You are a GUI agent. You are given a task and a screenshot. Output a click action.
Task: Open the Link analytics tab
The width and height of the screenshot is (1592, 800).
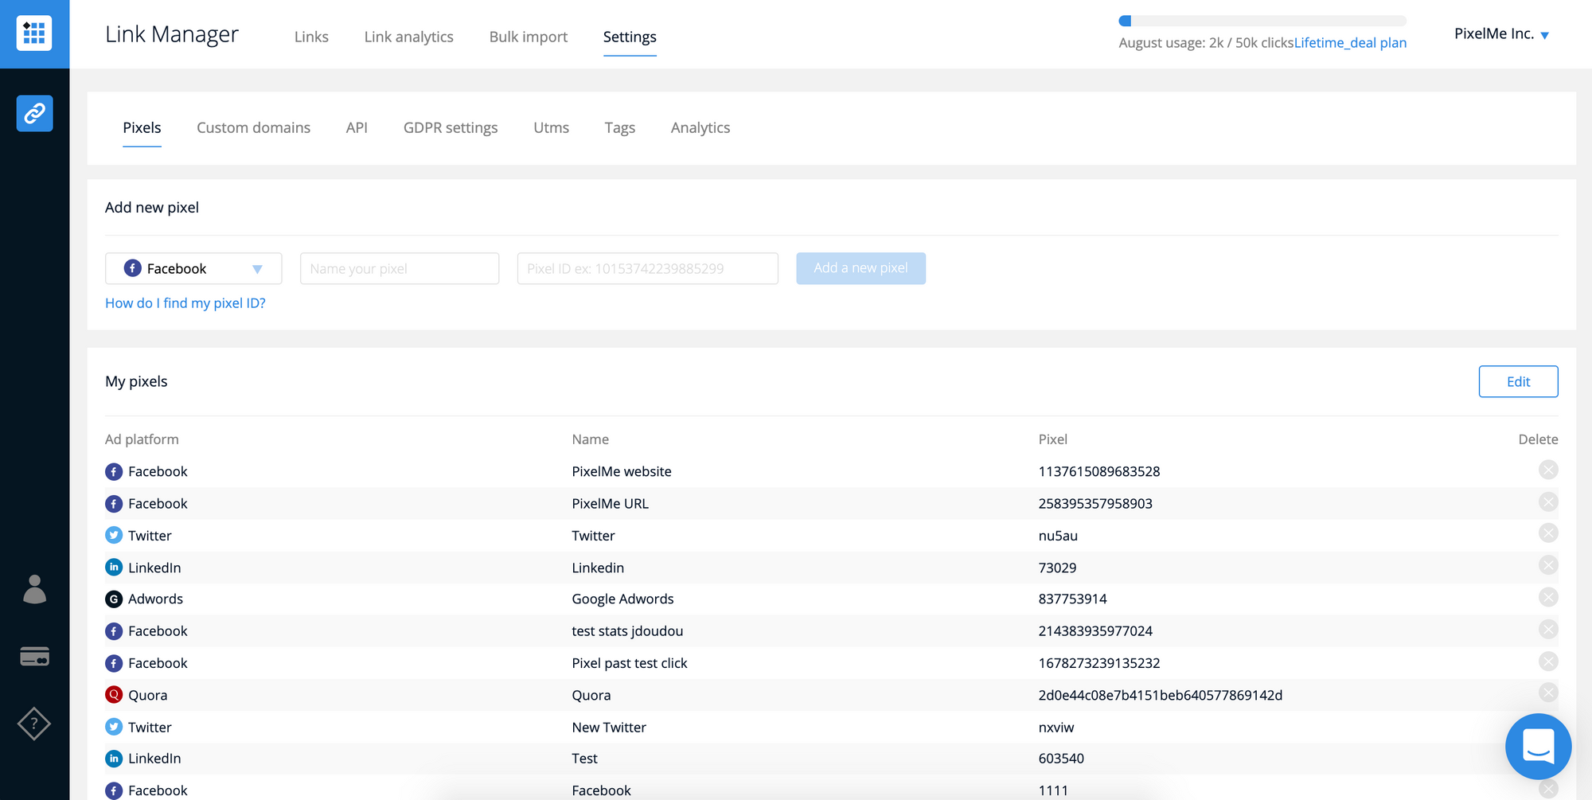tap(409, 37)
